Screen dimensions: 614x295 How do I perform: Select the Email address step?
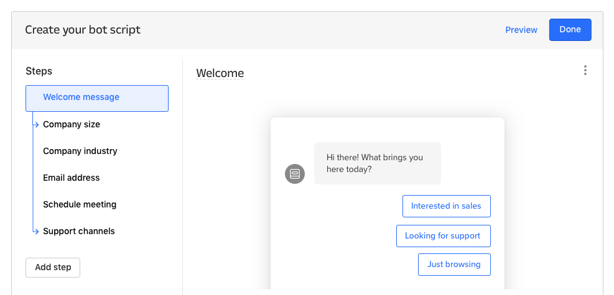(72, 178)
